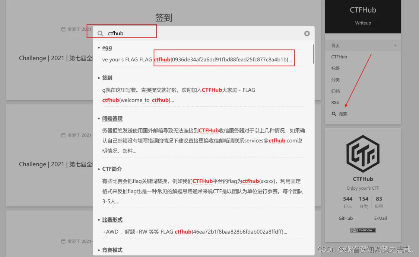
Task: Click the X icon to close search results
Action: click(307, 33)
